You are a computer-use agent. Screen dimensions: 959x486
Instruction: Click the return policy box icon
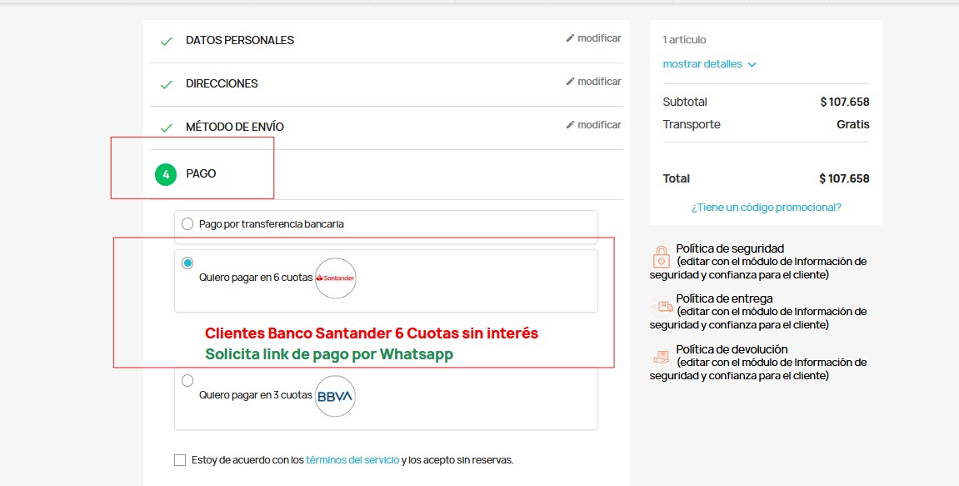tap(661, 358)
